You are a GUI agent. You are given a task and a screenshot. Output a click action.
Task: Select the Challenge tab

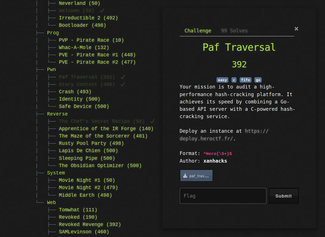point(198,30)
